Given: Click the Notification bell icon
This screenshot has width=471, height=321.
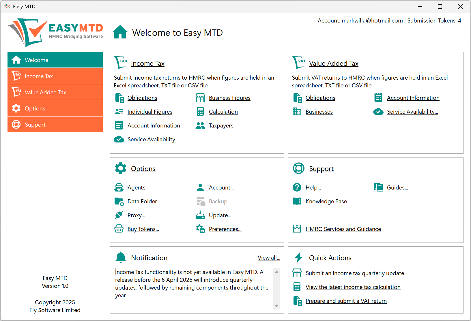Looking at the screenshot, I should [x=120, y=257].
